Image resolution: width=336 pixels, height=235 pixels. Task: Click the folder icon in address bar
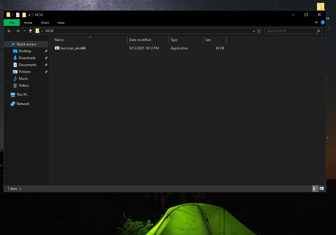[38, 31]
